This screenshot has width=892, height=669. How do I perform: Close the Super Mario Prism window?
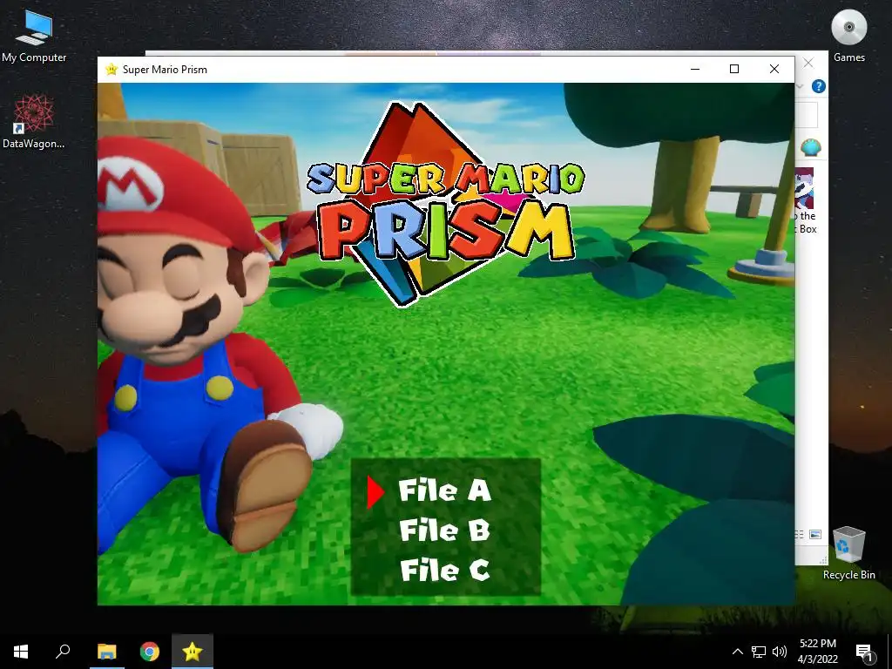pyautogui.click(x=774, y=70)
